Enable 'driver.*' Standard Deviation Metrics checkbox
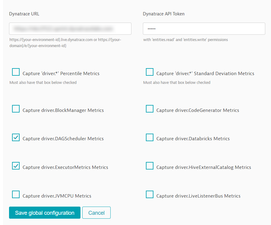This screenshot has width=271, height=225. click(150, 72)
